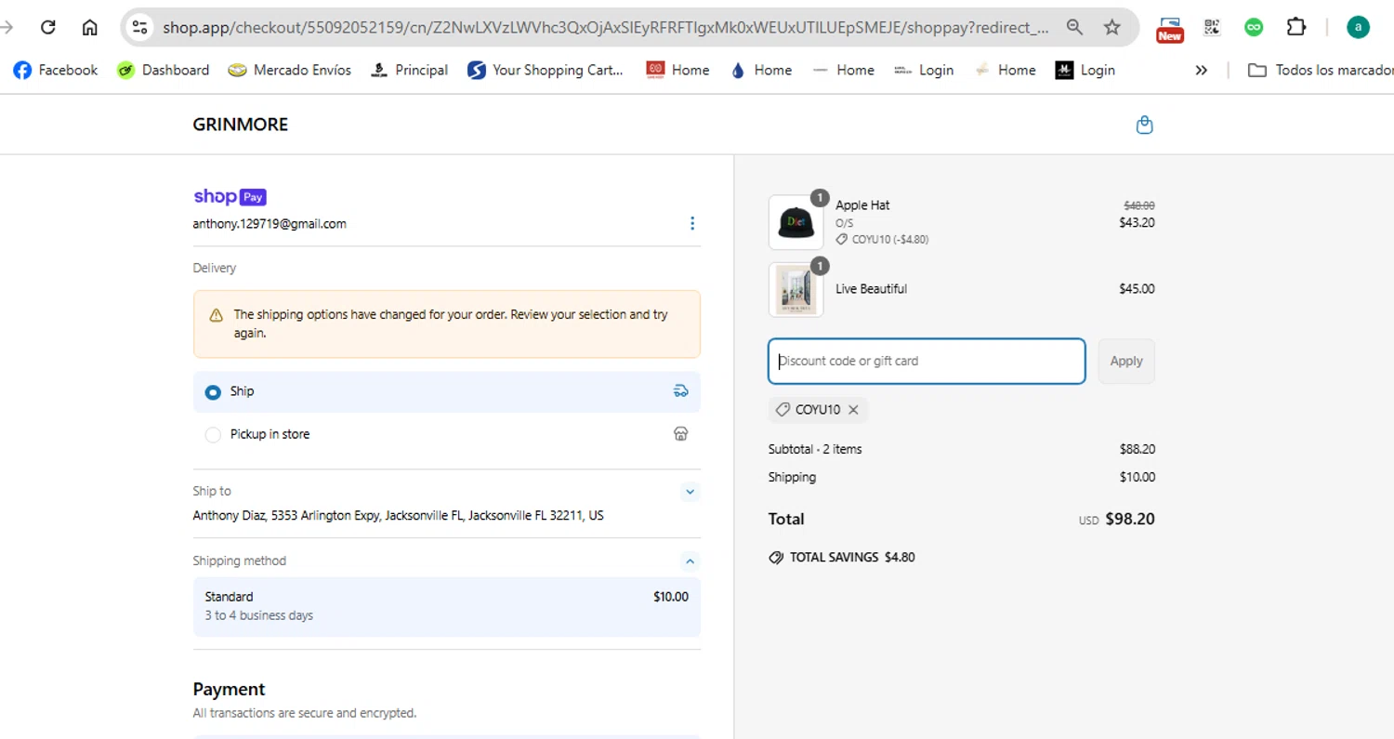Image resolution: width=1394 pixels, height=739 pixels.
Task: Click the browser address bar URL
Action: click(606, 27)
